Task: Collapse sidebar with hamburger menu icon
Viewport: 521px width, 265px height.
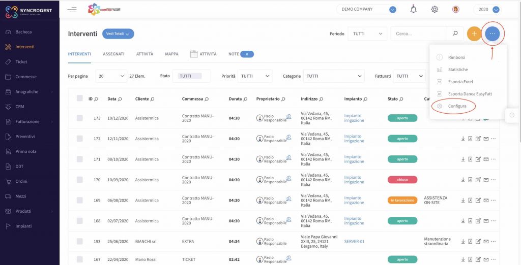Action: [72, 9]
